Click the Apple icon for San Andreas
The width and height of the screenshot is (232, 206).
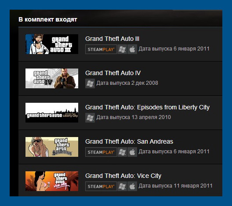tap(132, 152)
